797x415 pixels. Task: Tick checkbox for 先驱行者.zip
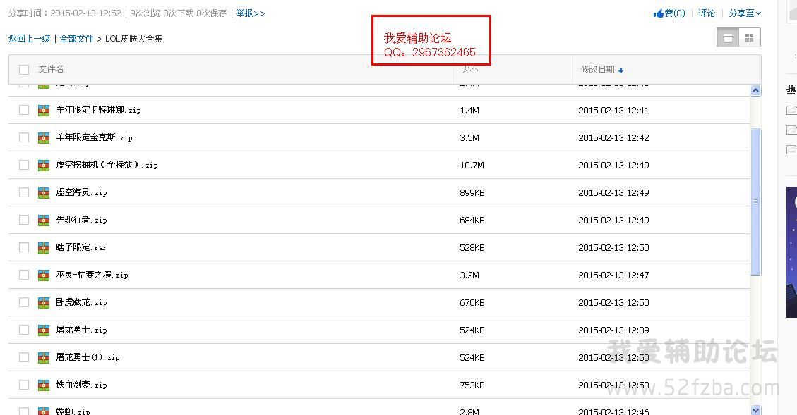(24, 220)
